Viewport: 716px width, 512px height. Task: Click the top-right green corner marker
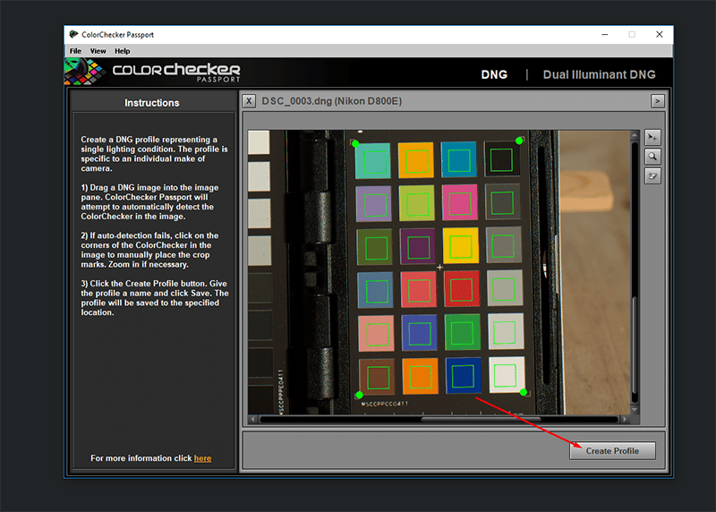519,141
